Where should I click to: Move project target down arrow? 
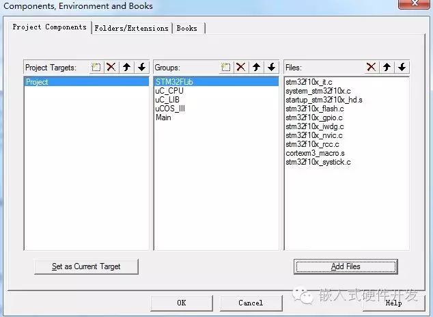142,67
